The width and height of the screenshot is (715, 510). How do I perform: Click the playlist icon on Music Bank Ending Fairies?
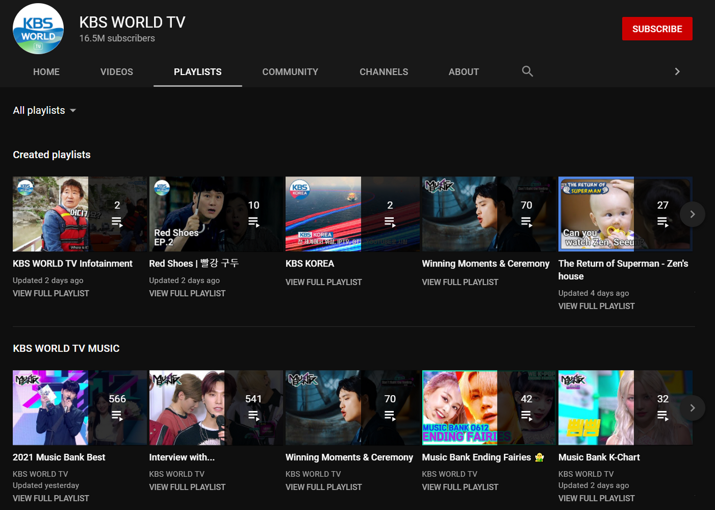(x=527, y=415)
